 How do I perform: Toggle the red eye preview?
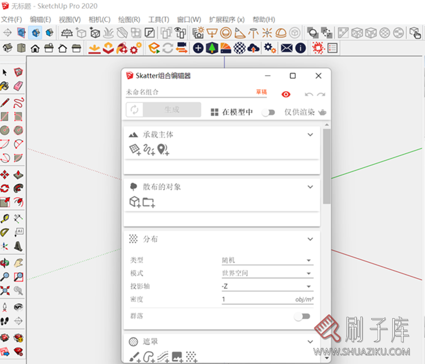tap(286, 94)
